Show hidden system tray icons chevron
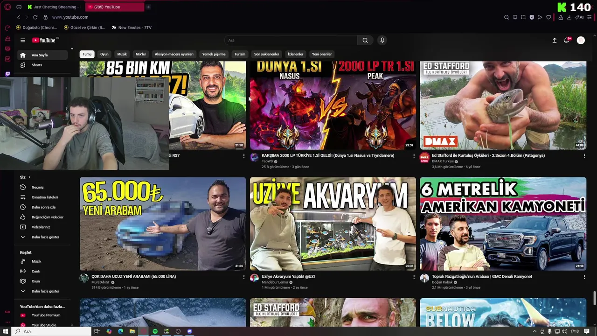The height and width of the screenshot is (336, 597). (535, 331)
